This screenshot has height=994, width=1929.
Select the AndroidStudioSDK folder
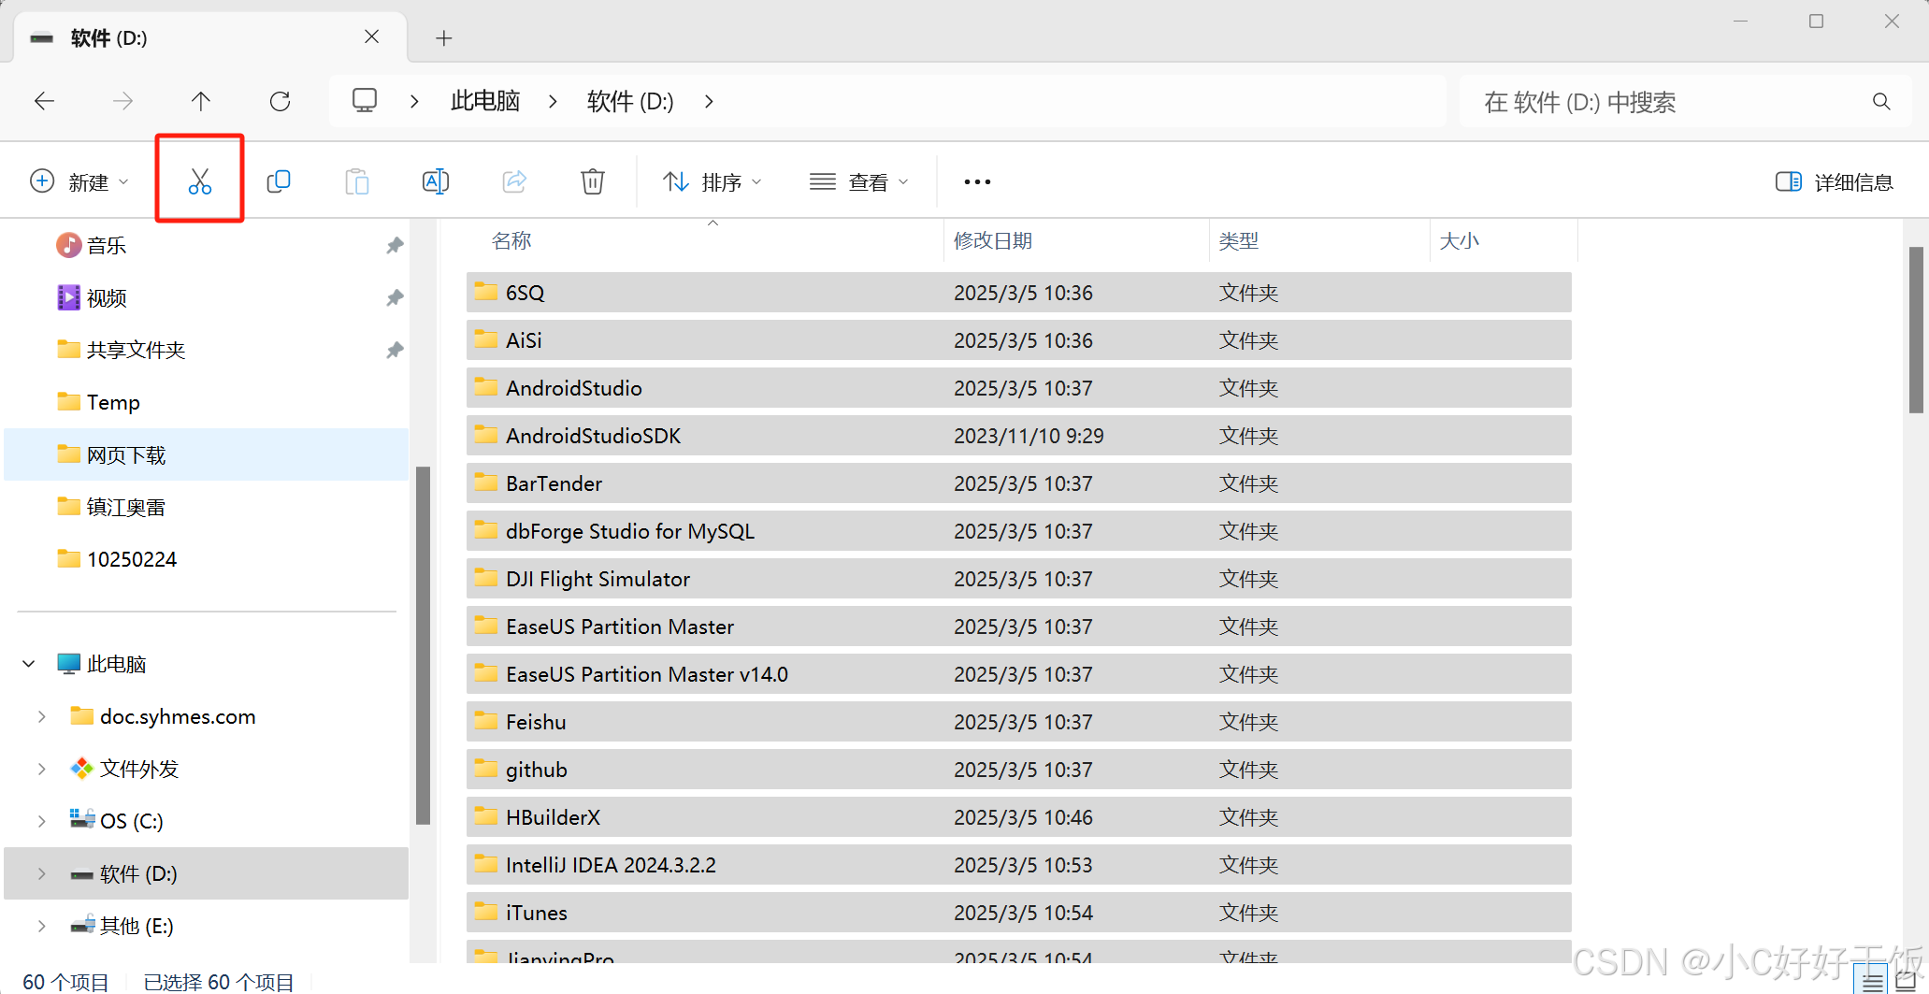pos(1018,436)
